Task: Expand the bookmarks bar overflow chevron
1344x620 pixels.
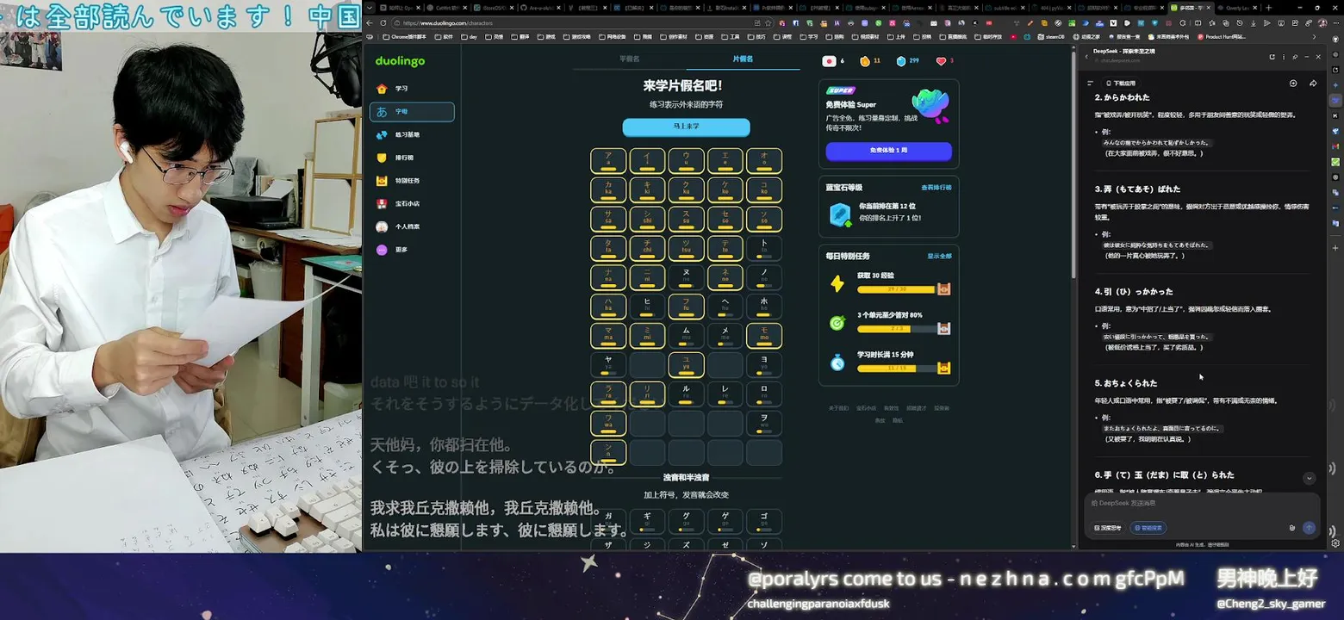Action: pos(1314,37)
